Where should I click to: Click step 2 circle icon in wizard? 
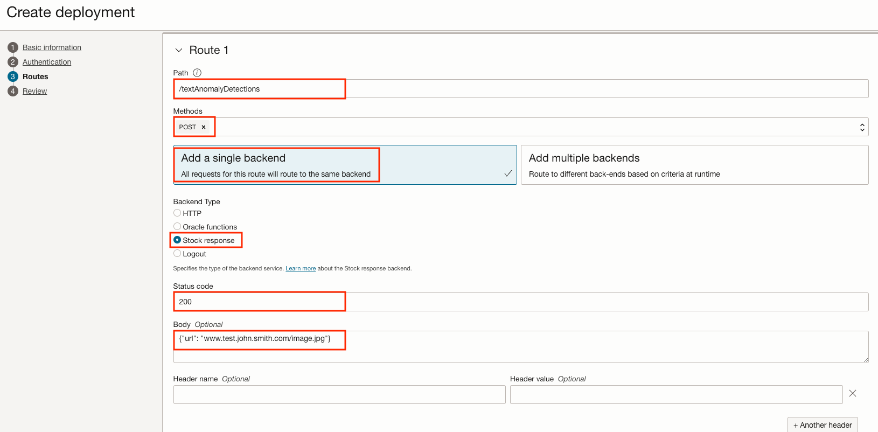13,62
